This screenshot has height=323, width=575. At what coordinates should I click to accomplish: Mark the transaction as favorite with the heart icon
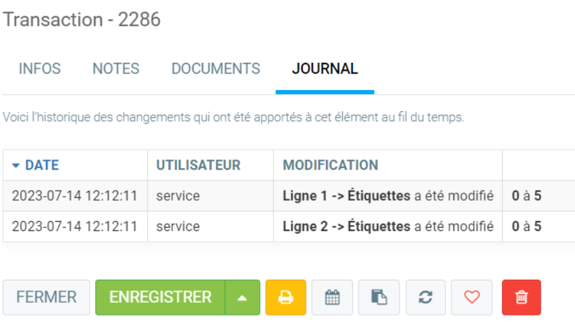pyautogui.click(x=472, y=297)
